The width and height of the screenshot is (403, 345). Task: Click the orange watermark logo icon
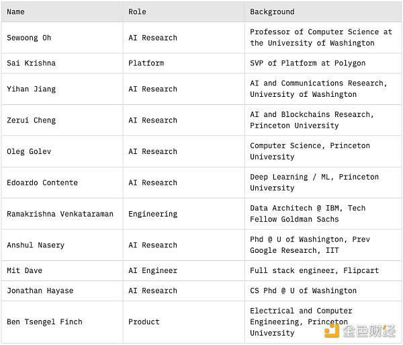click(x=332, y=331)
